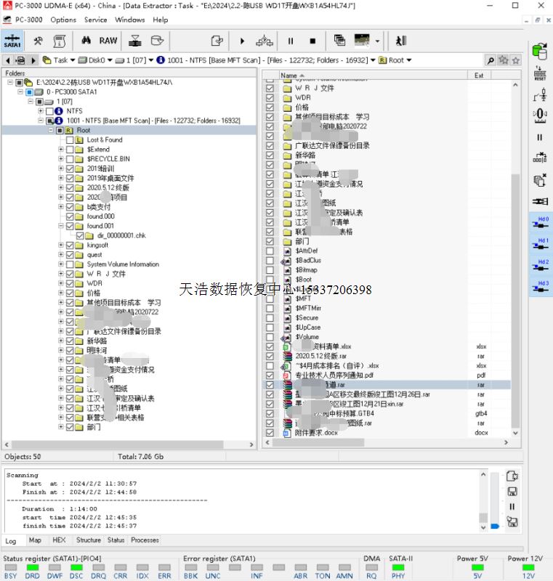553x581 pixels.
Task: Click the binoculars search icon
Action: pos(85,41)
